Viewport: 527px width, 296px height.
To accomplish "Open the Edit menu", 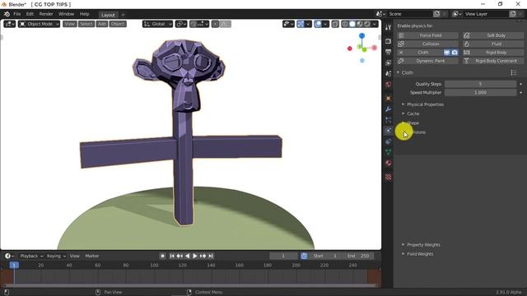I will (x=30, y=14).
